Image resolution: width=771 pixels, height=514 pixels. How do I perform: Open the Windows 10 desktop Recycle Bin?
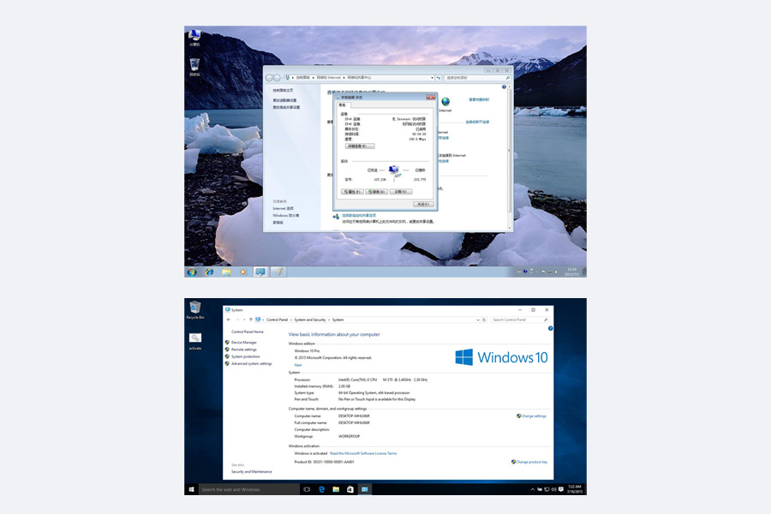point(195,310)
